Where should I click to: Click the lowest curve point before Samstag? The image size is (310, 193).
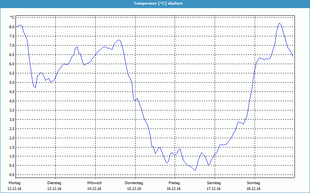click(195, 170)
